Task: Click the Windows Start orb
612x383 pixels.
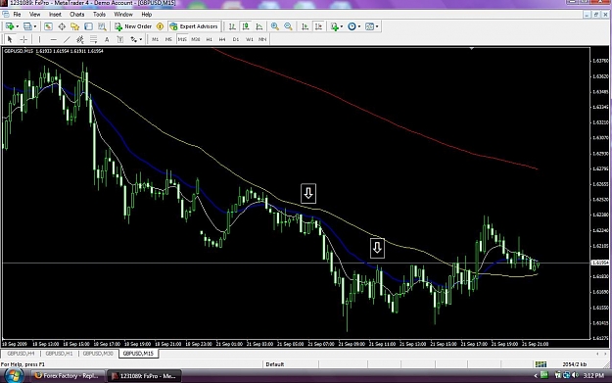Action: pos(14,375)
